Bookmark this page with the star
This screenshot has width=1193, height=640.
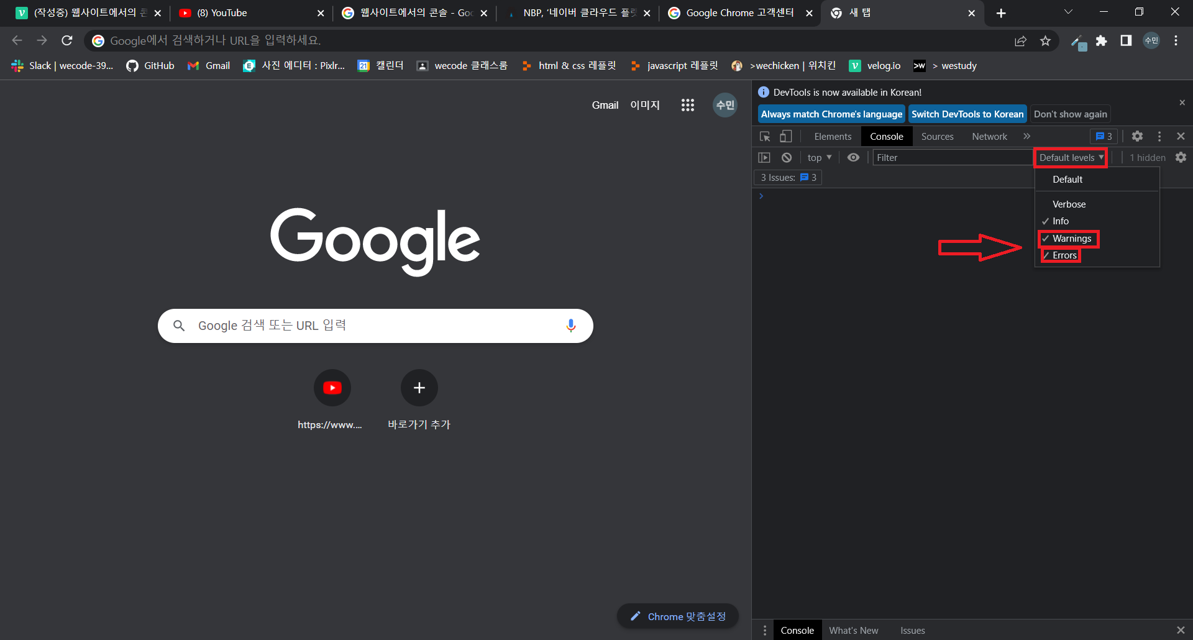click(1045, 40)
